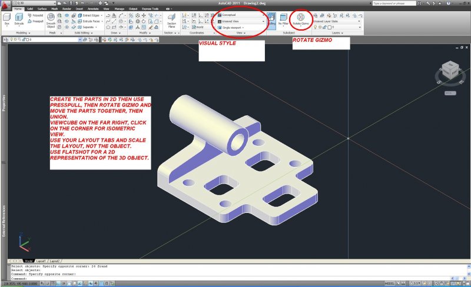Click the External References side bar
Viewport: 471px width, 287px height.
4,221
